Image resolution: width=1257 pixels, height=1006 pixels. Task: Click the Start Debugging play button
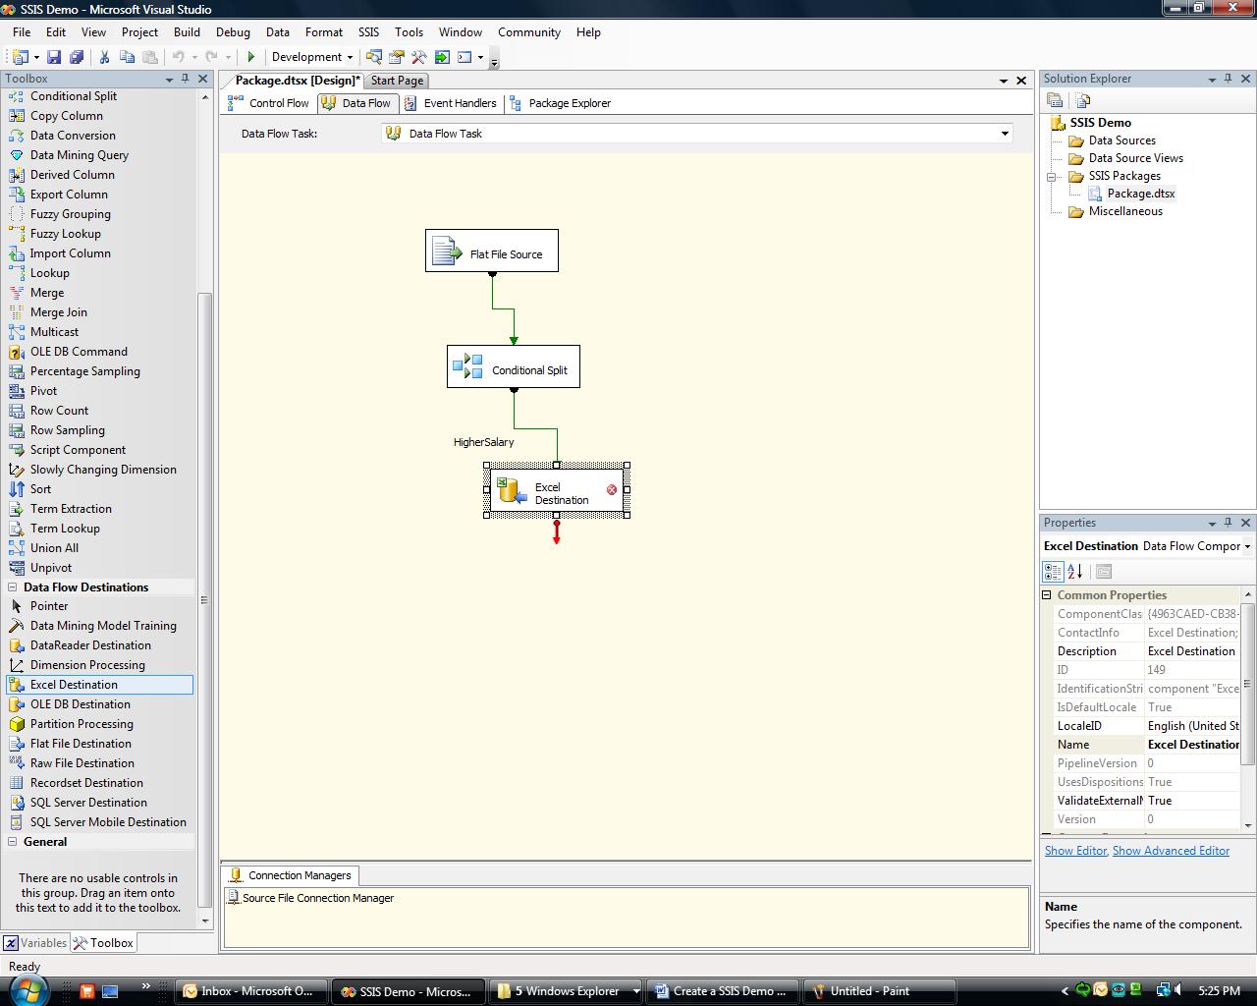[x=251, y=57]
